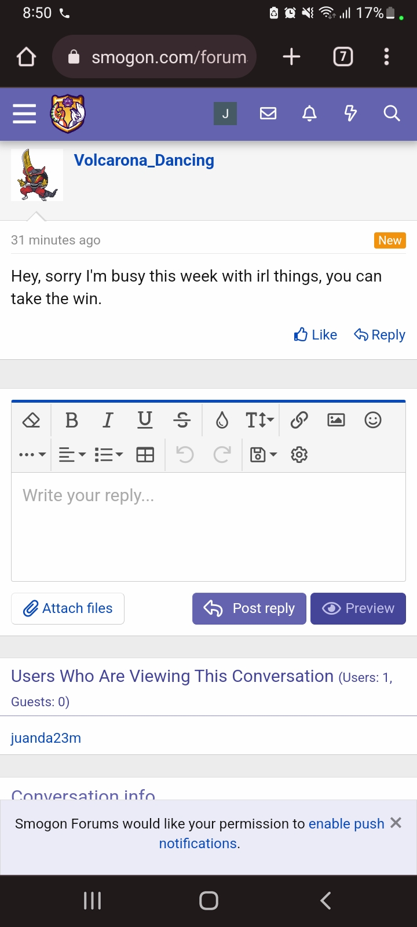Open the drafts save dropdown

pyautogui.click(x=263, y=455)
